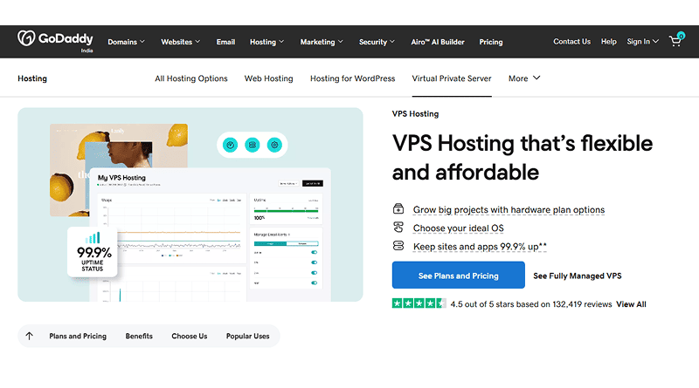Open Pricing in top navigation
The height and width of the screenshot is (388, 699).
pos(491,42)
